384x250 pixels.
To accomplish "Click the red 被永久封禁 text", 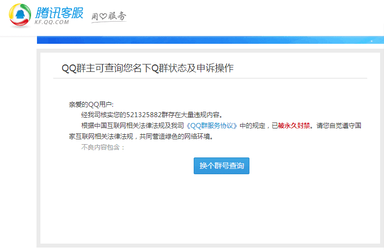I will click(294, 125).
